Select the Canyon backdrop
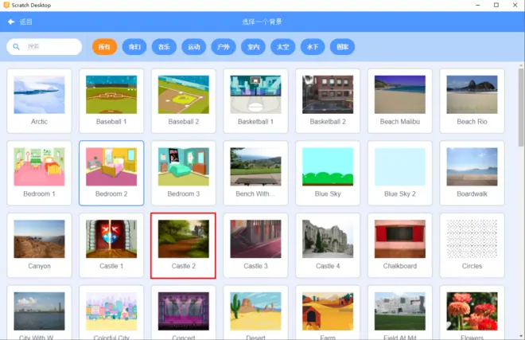This screenshot has width=525, height=340. coord(39,245)
